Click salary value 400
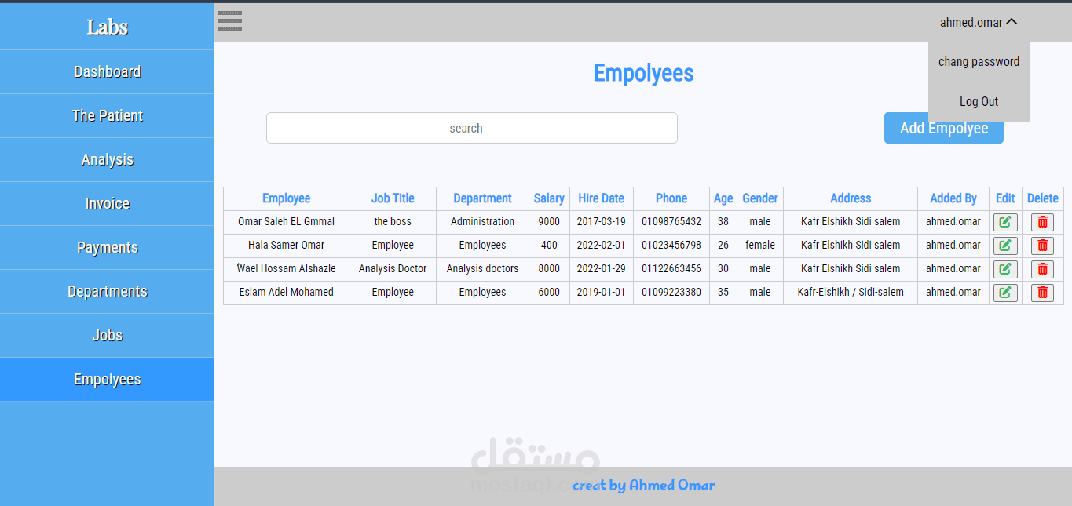 tap(549, 246)
